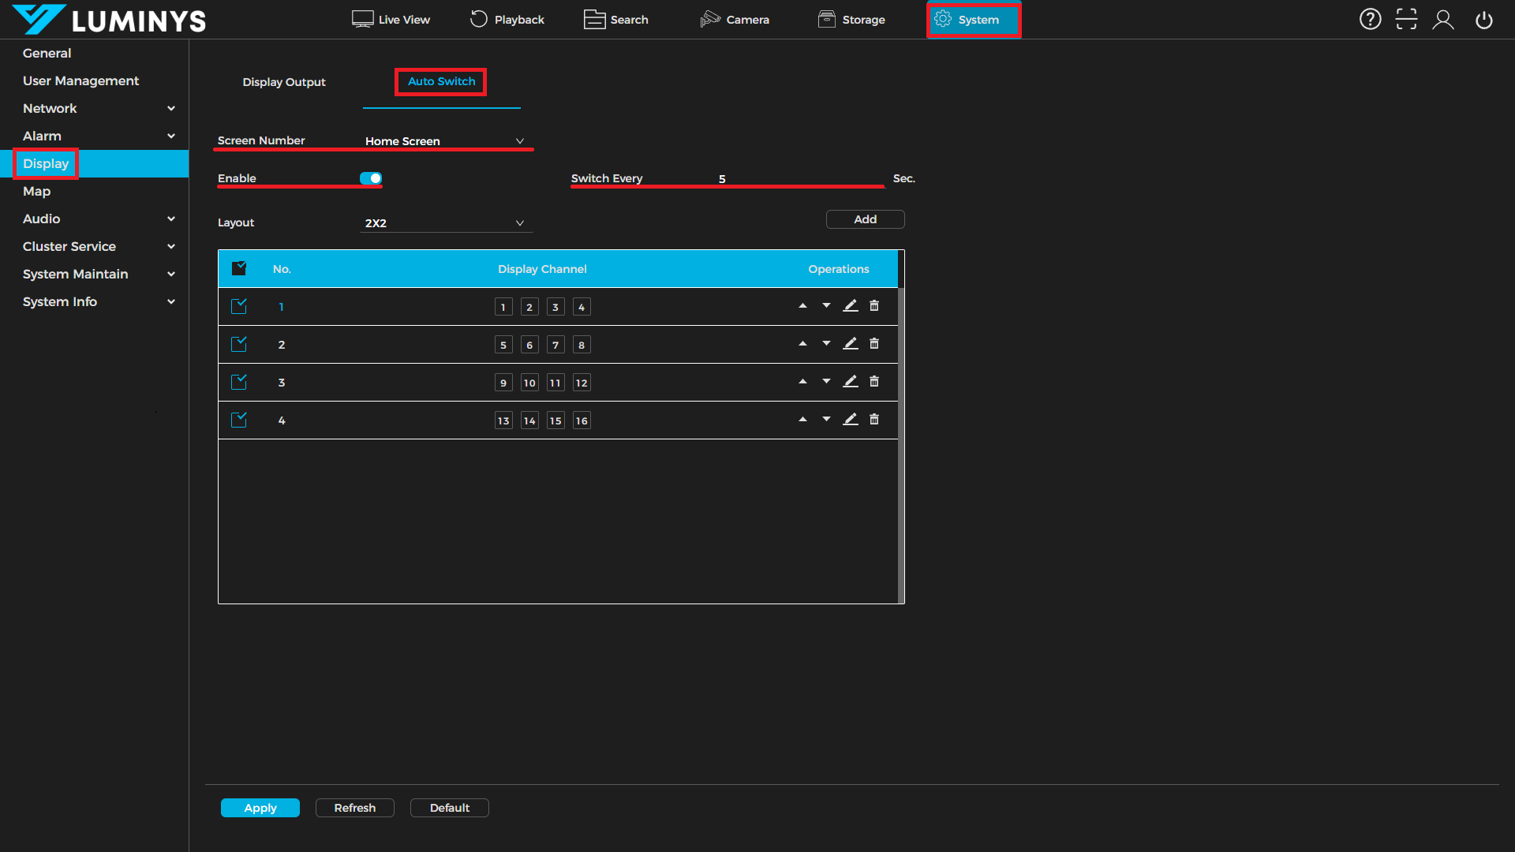1515x852 pixels.
Task: Delete row 2 using trash icon
Action: [x=874, y=344]
